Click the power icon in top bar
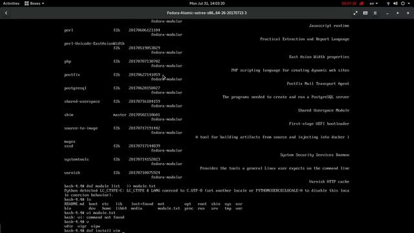Viewport: 414px width, 233px height. (x=402, y=3)
